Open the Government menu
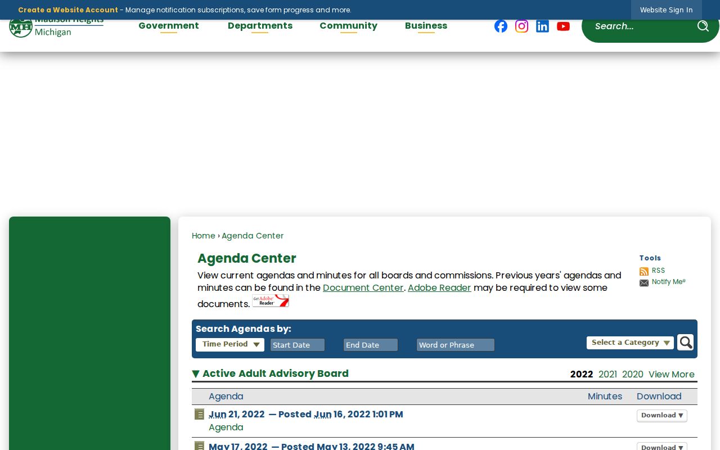720x450 pixels. click(169, 26)
